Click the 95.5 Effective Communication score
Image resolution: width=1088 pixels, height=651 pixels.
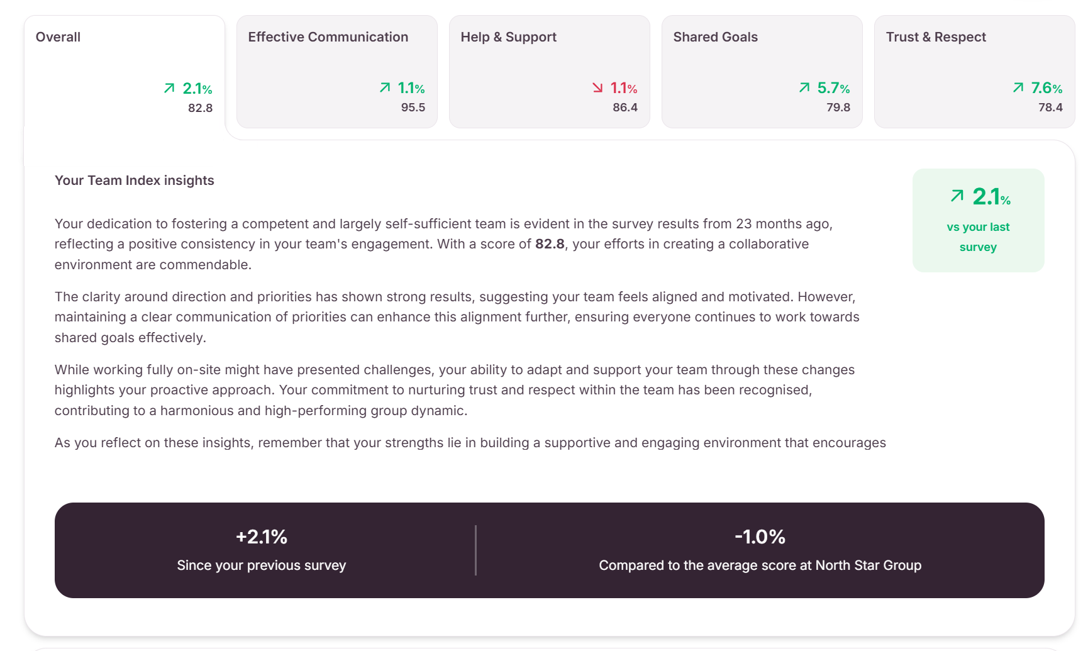click(413, 107)
